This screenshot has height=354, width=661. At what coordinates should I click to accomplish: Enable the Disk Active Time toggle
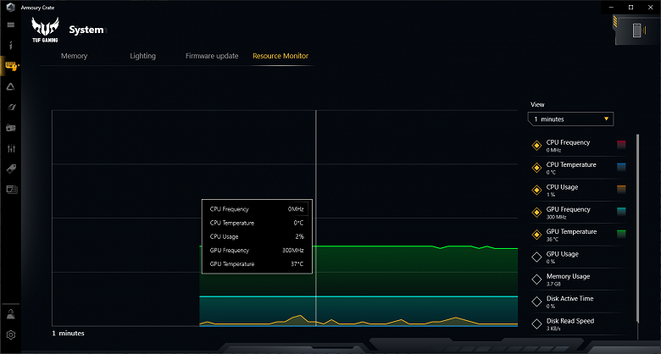pos(536,301)
